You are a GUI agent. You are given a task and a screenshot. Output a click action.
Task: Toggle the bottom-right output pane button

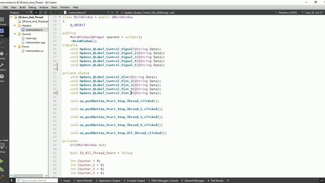pyautogui.click(x=321, y=180)
